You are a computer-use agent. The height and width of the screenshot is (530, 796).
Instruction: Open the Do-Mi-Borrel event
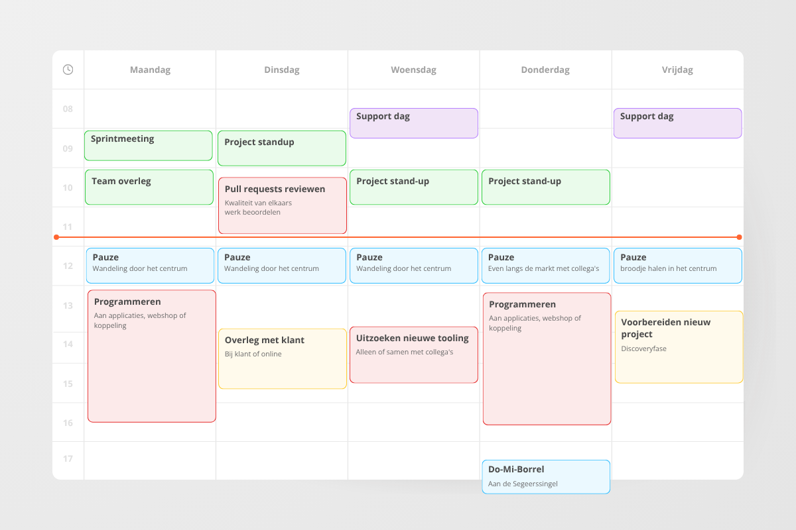click(x=546, y=476)
